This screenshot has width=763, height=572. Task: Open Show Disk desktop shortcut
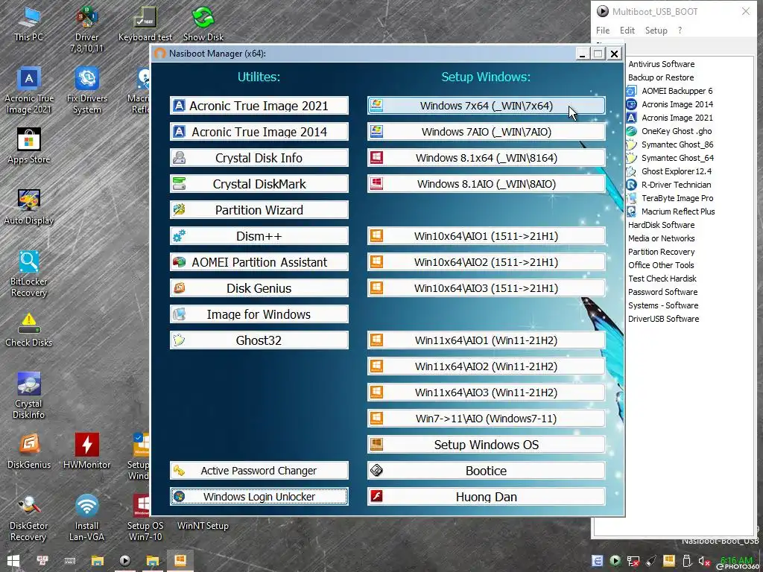point(203,25)
